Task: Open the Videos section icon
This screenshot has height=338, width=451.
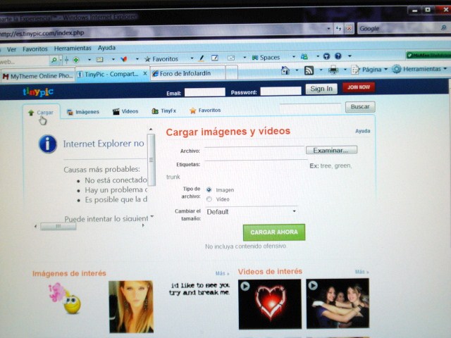Action: tap(116, 111)
